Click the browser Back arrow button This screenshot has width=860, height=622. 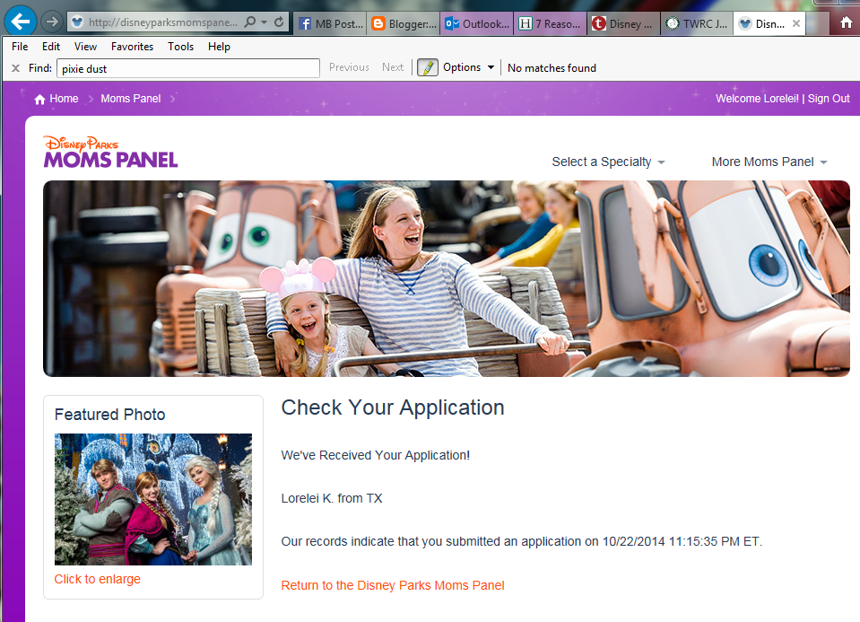pyautogui.click(x=21, y=22)
